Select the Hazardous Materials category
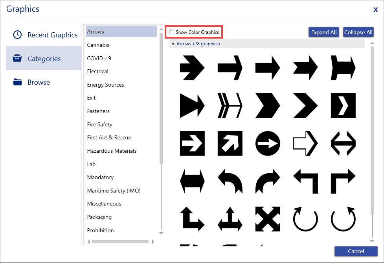384x263 pixels. click(112, 151)
